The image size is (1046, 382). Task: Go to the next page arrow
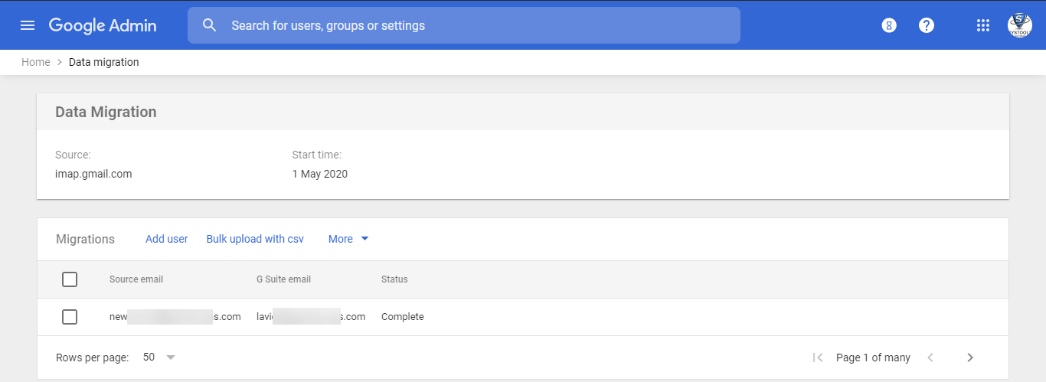click(970, 358)
